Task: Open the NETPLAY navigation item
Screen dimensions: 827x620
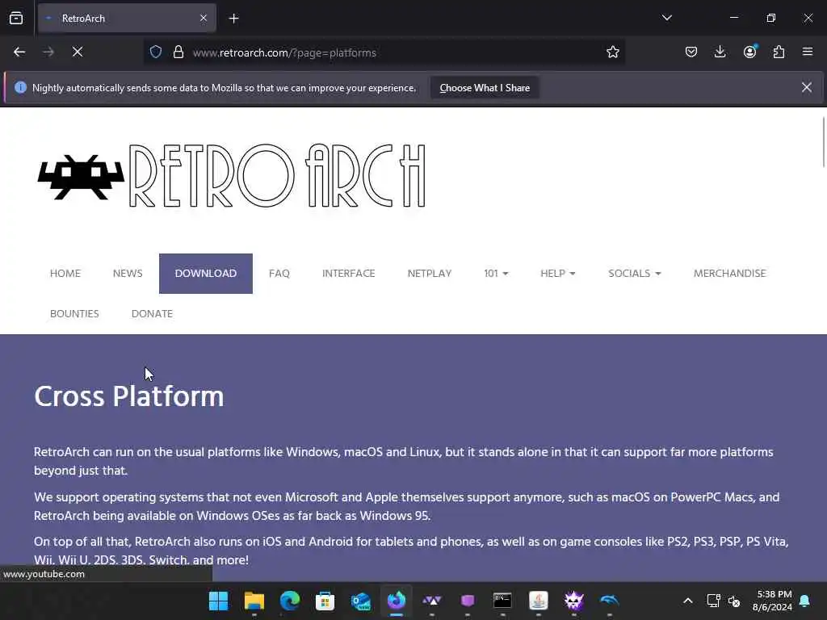Action: pyautogui.click(x=430, y=274)
